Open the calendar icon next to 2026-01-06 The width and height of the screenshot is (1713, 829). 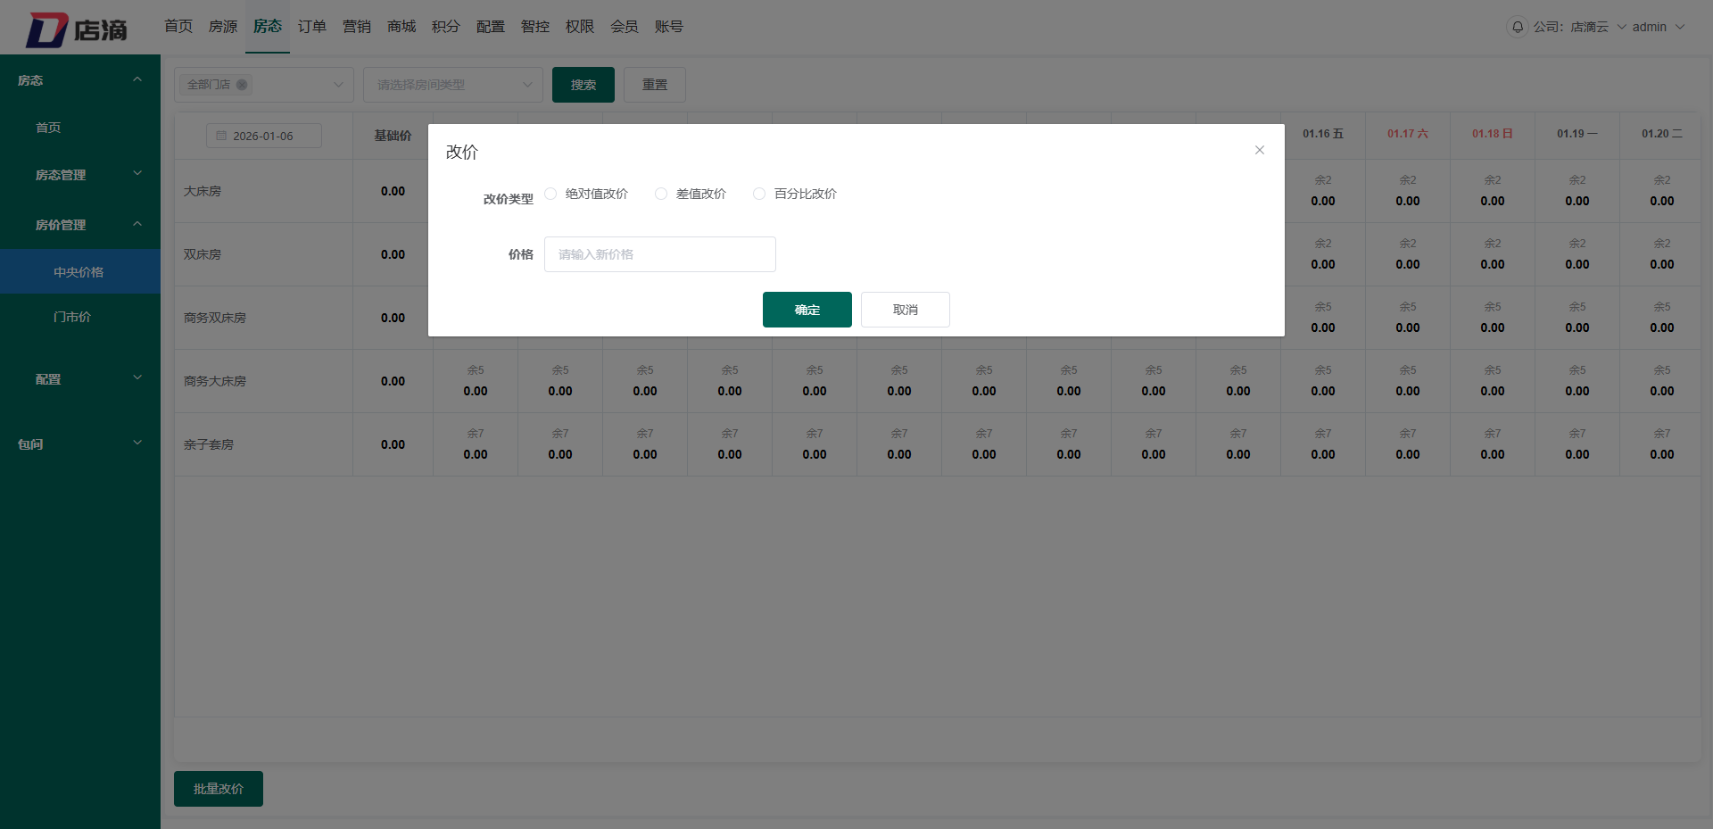(x=221, y=136)
